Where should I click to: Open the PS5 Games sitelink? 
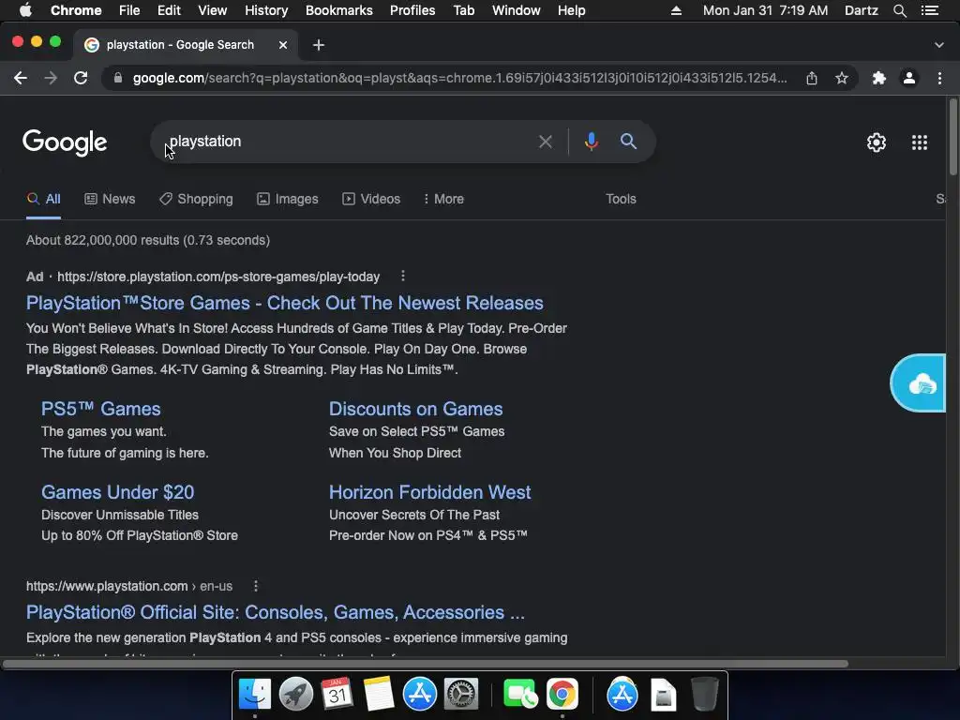point(101,409)
